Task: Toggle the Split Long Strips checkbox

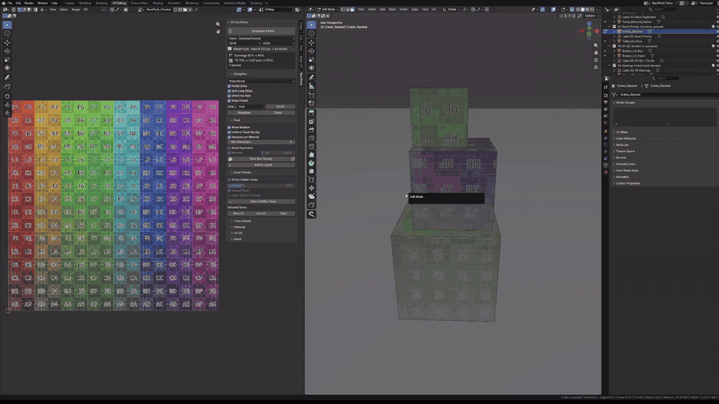Action: pos(229,91)
